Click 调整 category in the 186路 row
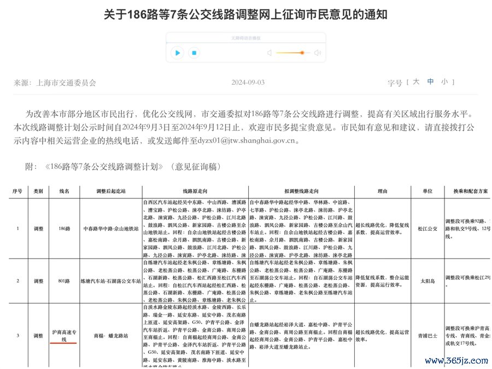Screen dimensions: 492x369 tap(38, 229)
